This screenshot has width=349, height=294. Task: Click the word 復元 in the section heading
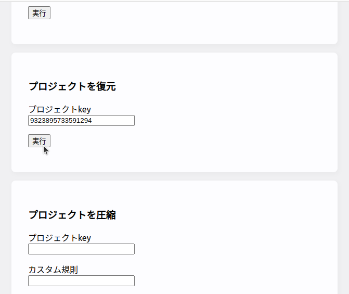[106, 86]
